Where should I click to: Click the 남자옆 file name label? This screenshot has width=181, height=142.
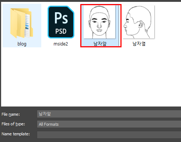point(139,44)
